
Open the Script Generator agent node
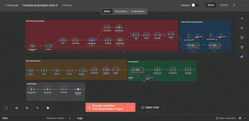click(193, 45)
